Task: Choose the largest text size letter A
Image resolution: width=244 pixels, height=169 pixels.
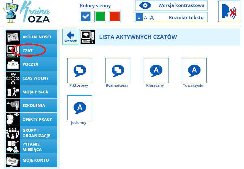Action: point(152,18)
